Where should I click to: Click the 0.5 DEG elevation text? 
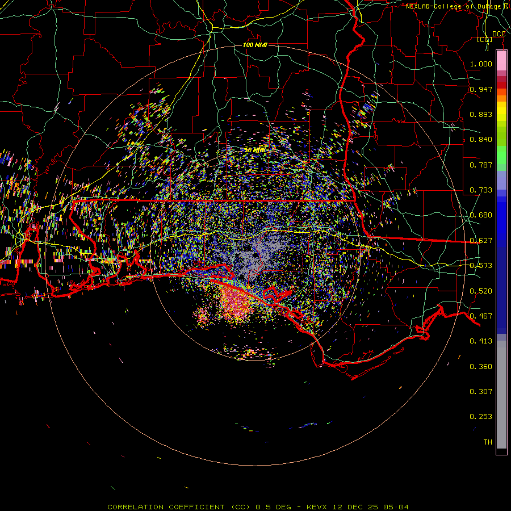tap(273, 507)
